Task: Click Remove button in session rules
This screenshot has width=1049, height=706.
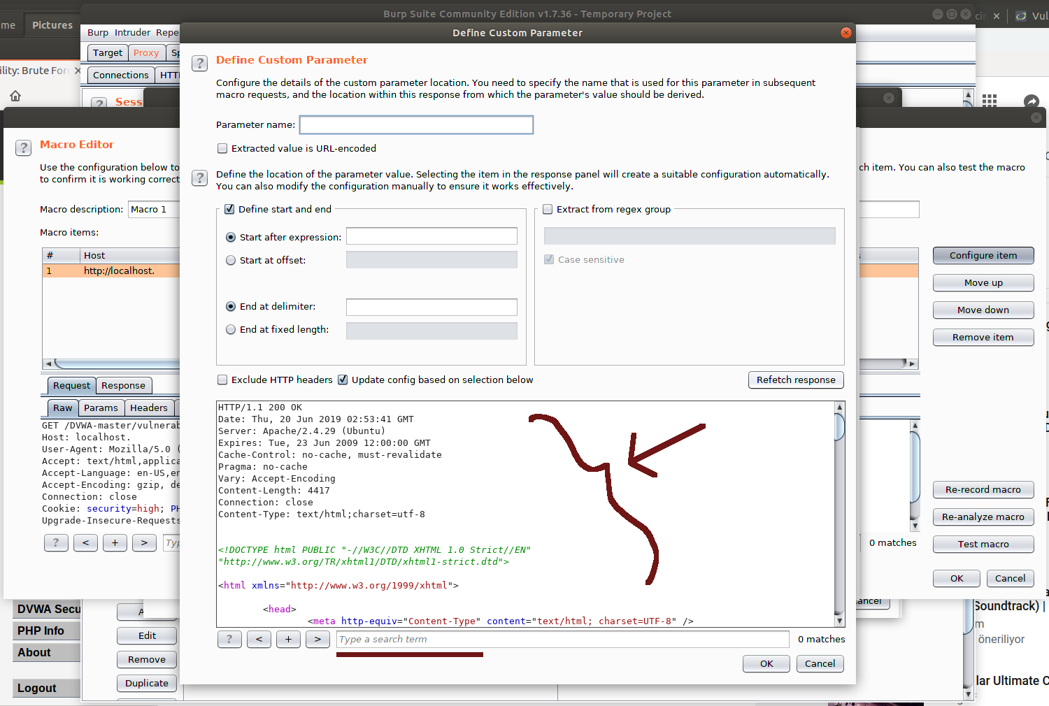Action: (147, 659)
